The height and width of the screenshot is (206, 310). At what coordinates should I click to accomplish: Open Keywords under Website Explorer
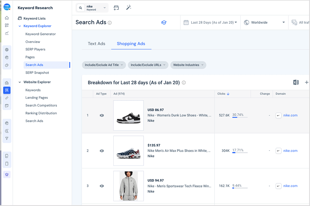tap(33, 90)
